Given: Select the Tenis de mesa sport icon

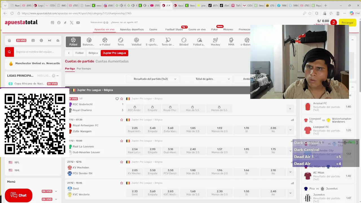Looking at the screenshot, I should coord(168,42).
